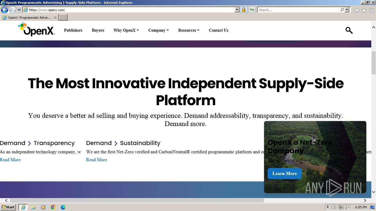Select the OpenX: Programmatic Adver... tab
This screenshot has height=211, width=376.
29,18
